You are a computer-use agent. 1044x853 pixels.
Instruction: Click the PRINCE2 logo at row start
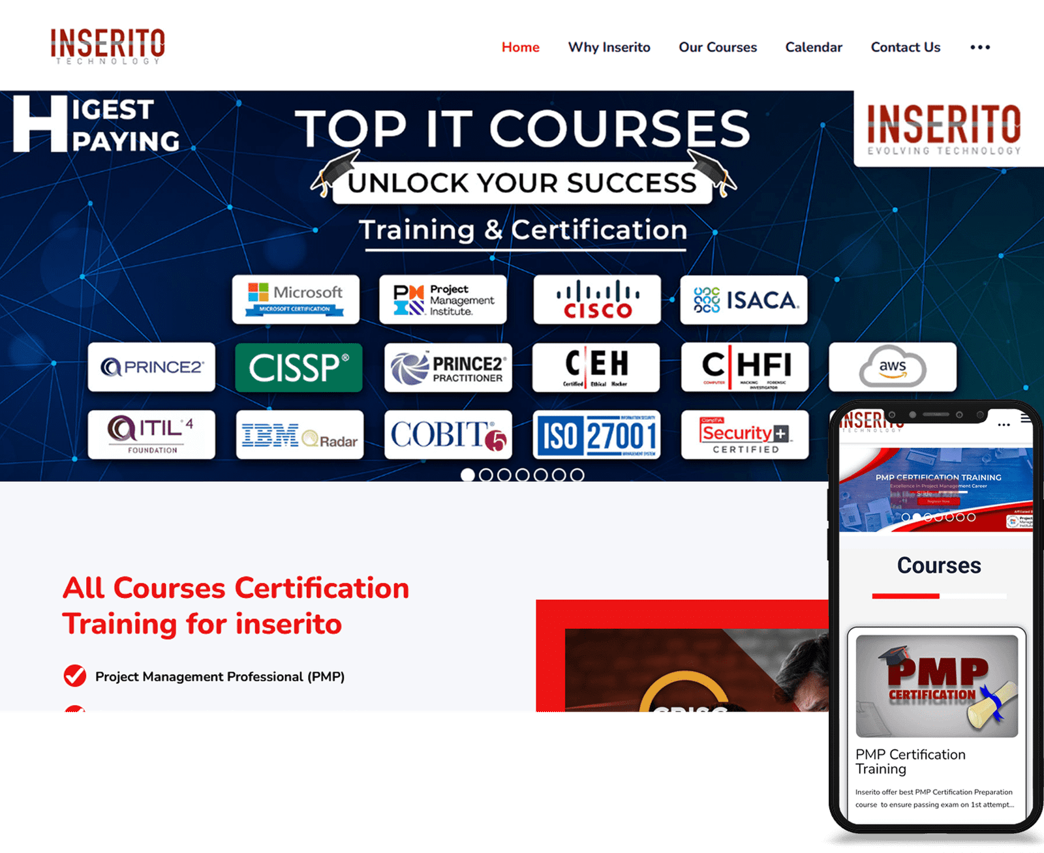[x=151, y=367]
